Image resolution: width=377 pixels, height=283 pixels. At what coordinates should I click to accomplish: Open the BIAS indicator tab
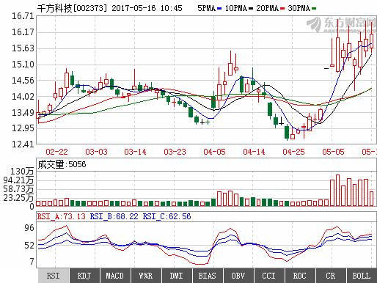click(208, 276)
